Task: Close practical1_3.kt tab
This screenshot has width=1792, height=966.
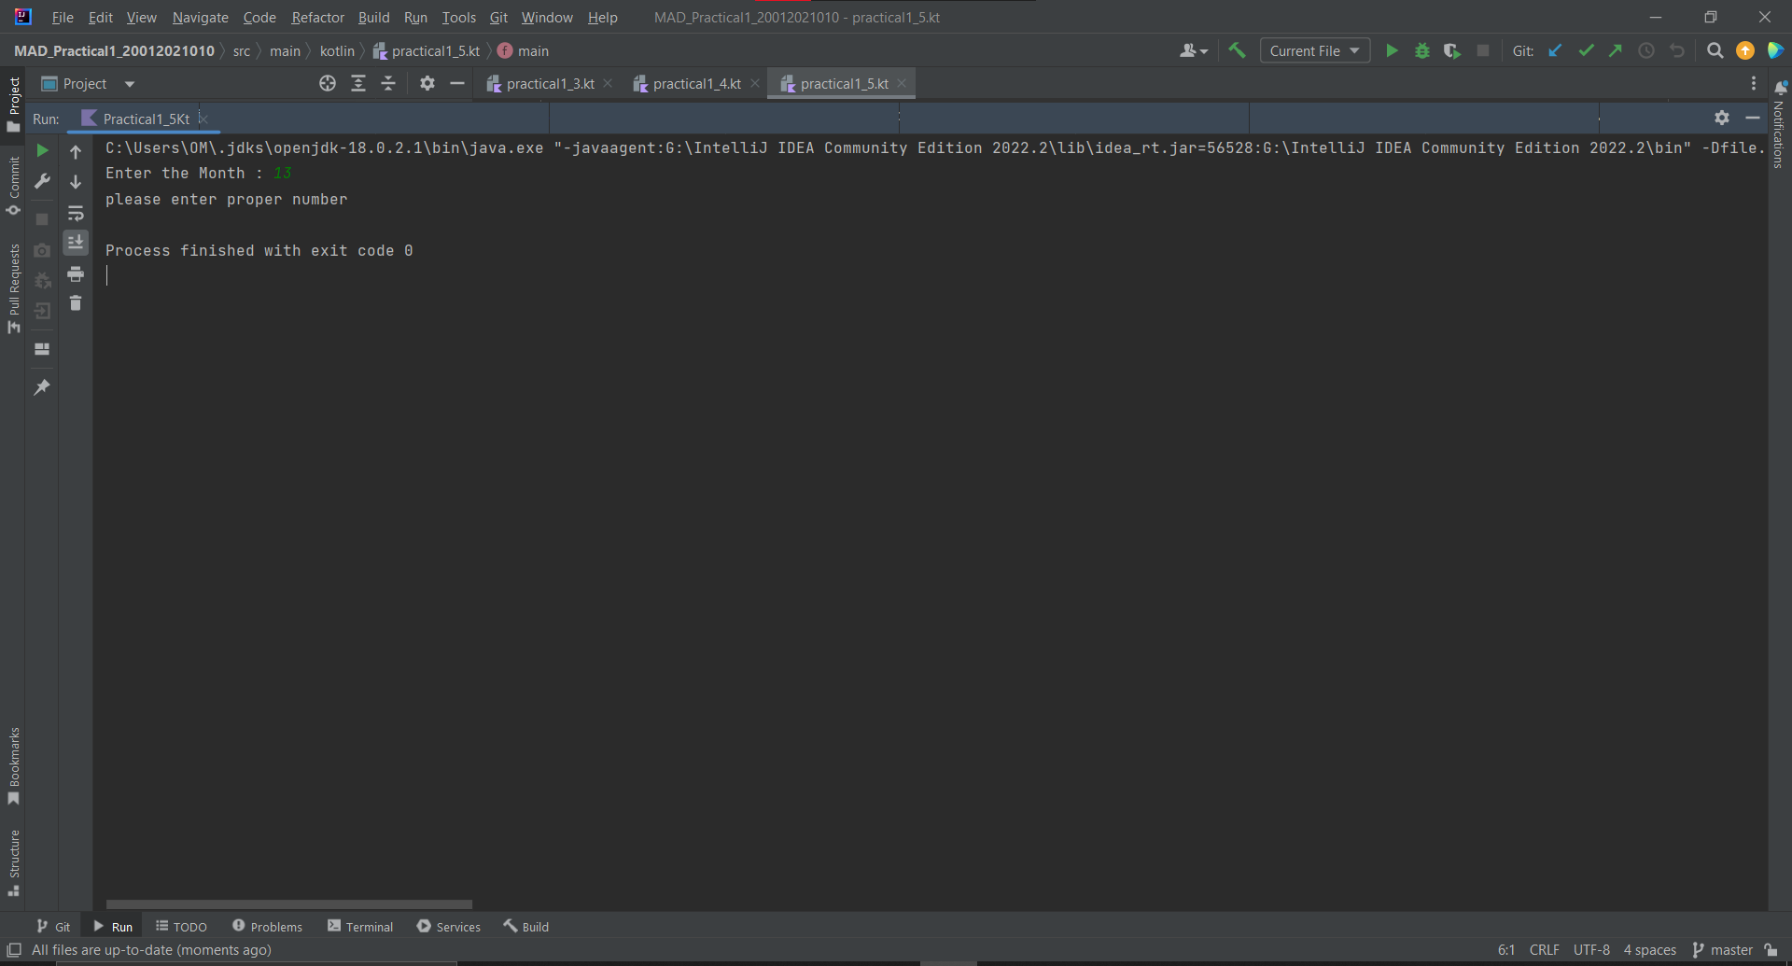Action: click(x=609, y=83)
